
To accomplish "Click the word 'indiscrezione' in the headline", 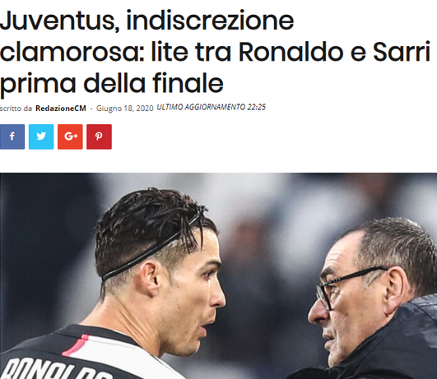I will coord(210,21).
